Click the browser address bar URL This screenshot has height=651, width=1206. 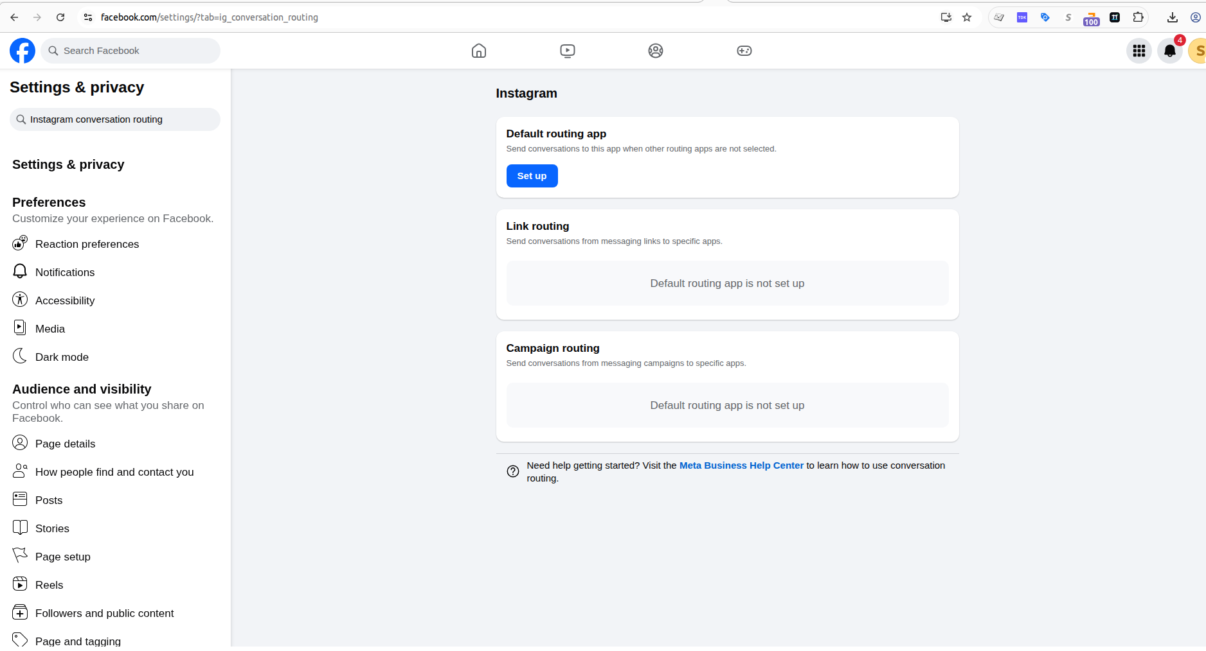click(x=210, y=17)
